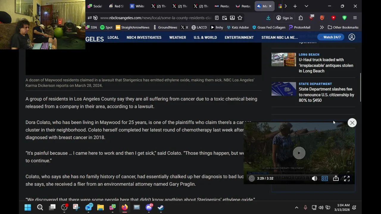Open the Firefox hamburger application menu
This screenshot has height=214, width=381.
pyautogui.click(x=355, y=18)
